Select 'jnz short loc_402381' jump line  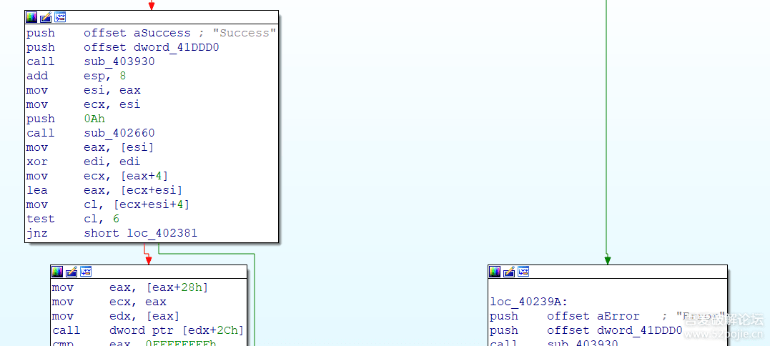click(112, 232)
